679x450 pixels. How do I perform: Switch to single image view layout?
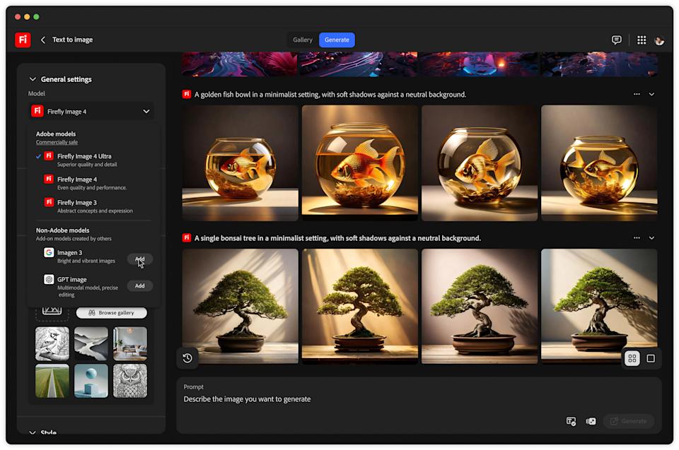[x=651, y=358]
